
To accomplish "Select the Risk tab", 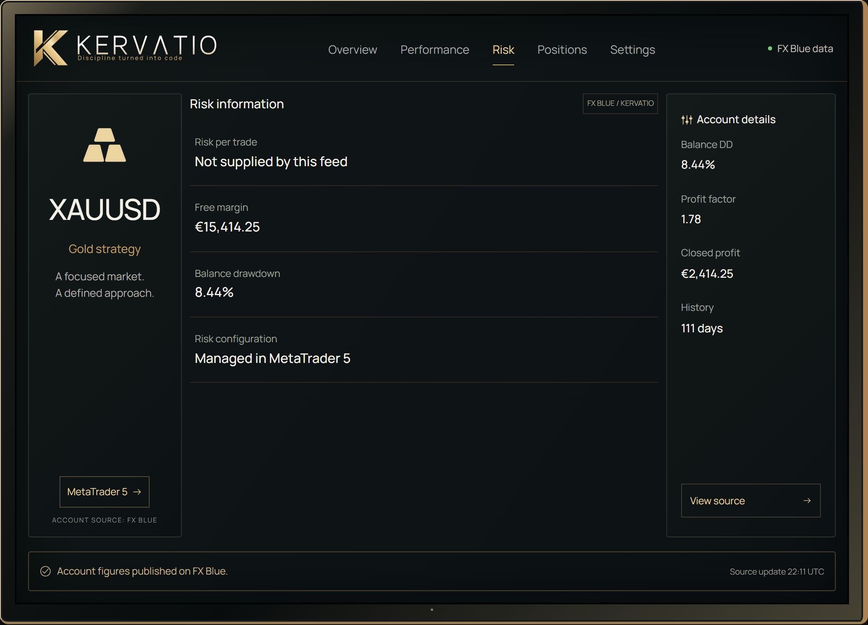I will click(x=503, y=50).
